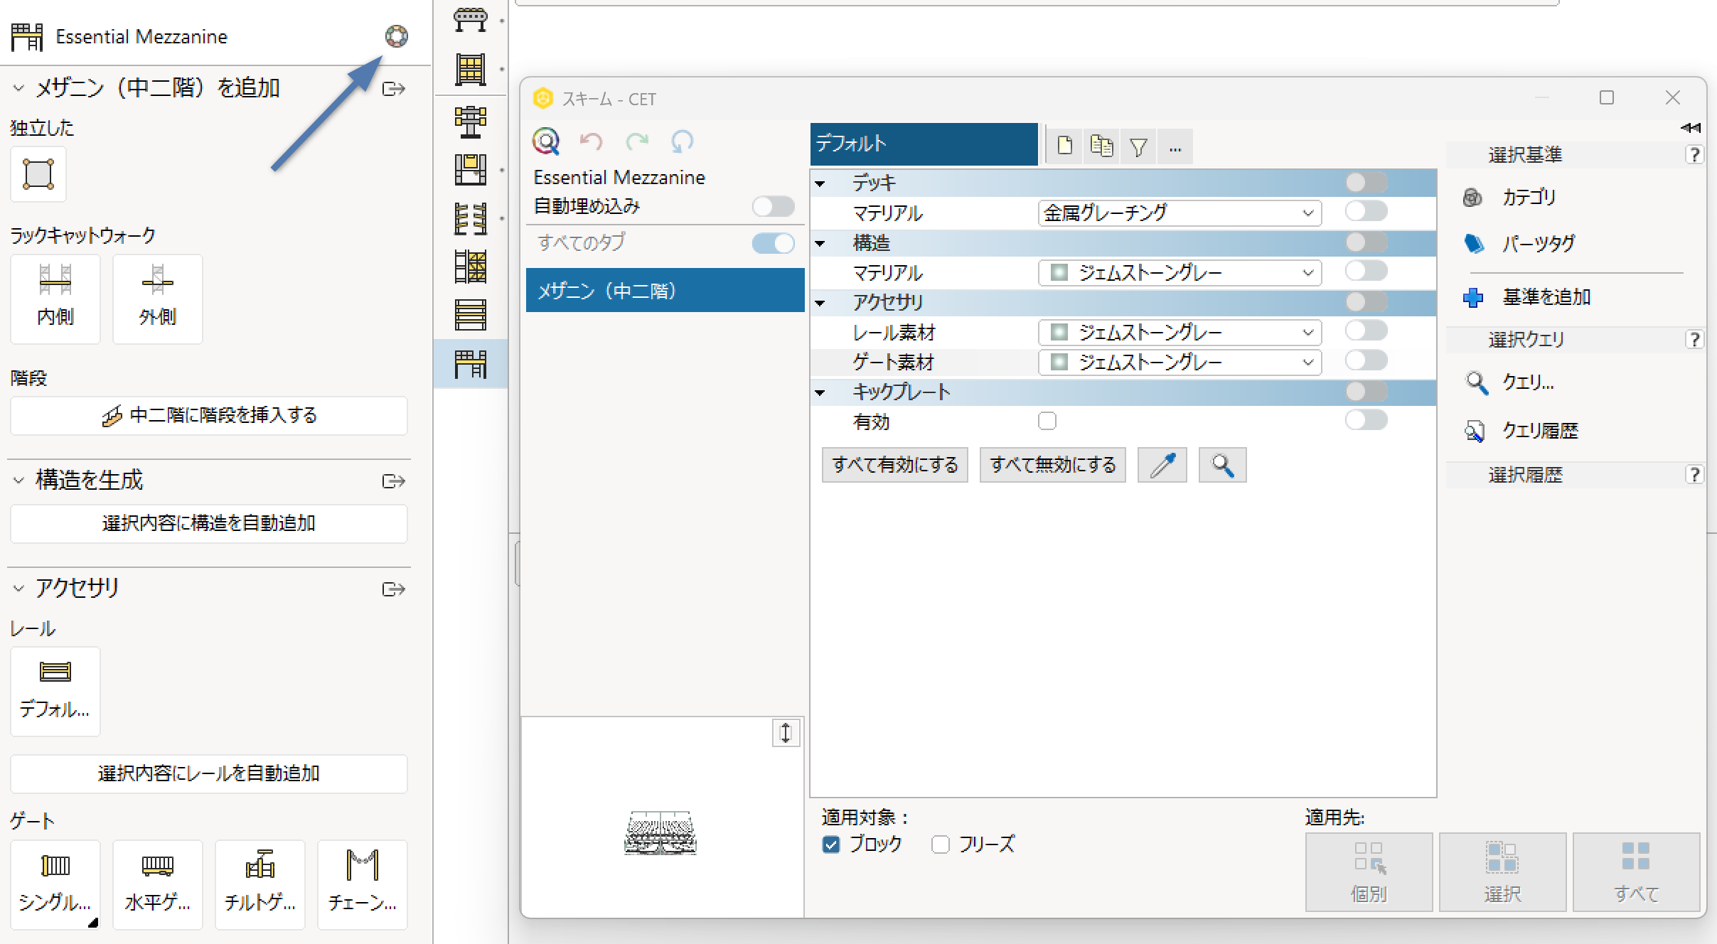Click the 構造 マテリアル color swatch
This screenshot has width=1717, height=944.
(1059, 273)
